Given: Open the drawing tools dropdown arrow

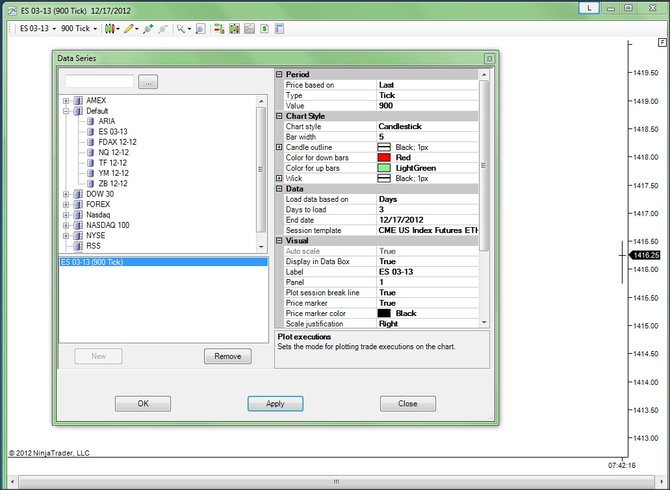Looking at the screenshot, I should click(136, 29).
